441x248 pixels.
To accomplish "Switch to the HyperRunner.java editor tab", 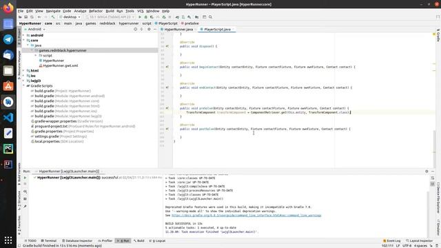I will [178, 29].
